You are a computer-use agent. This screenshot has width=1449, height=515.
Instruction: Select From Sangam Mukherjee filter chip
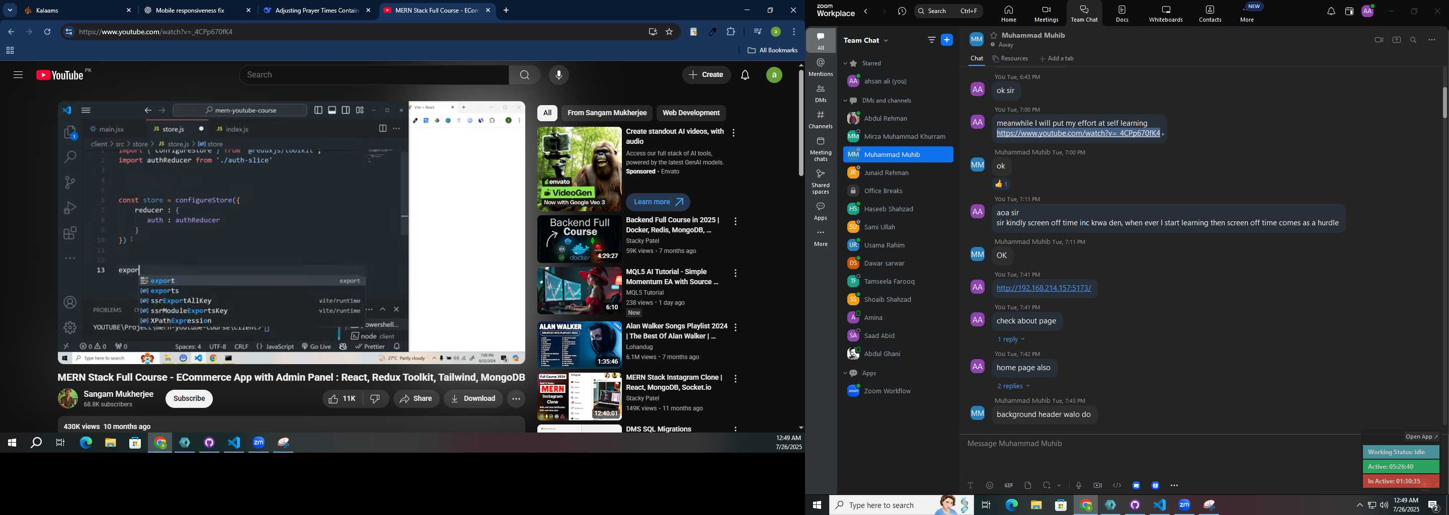click(606, 113)
